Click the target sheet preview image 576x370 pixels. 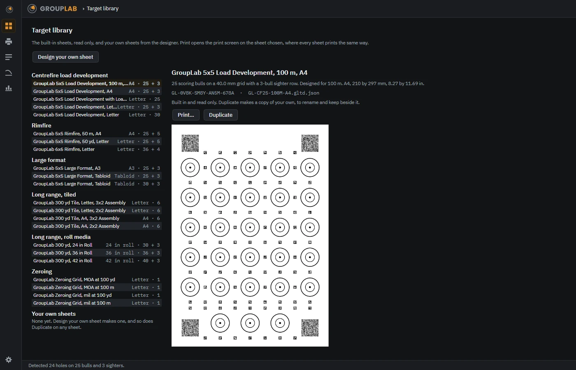pos(250,236)
